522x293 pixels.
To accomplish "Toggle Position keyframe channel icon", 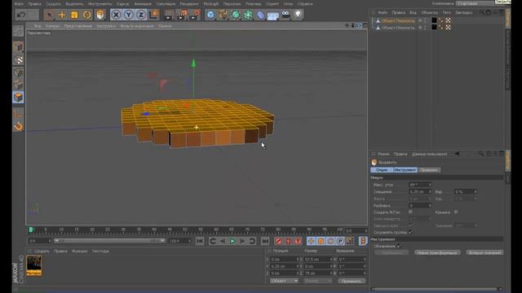I will (311, 241).
